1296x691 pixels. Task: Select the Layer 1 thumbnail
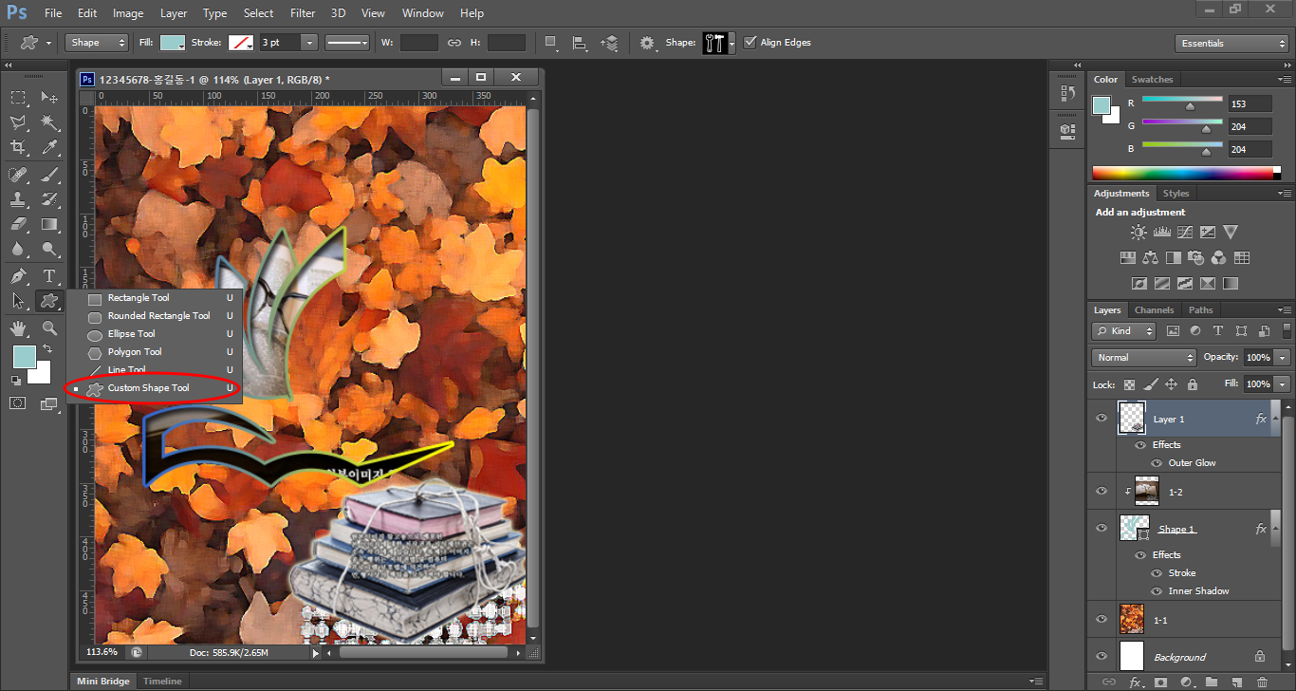click(x=1132, y=418)
